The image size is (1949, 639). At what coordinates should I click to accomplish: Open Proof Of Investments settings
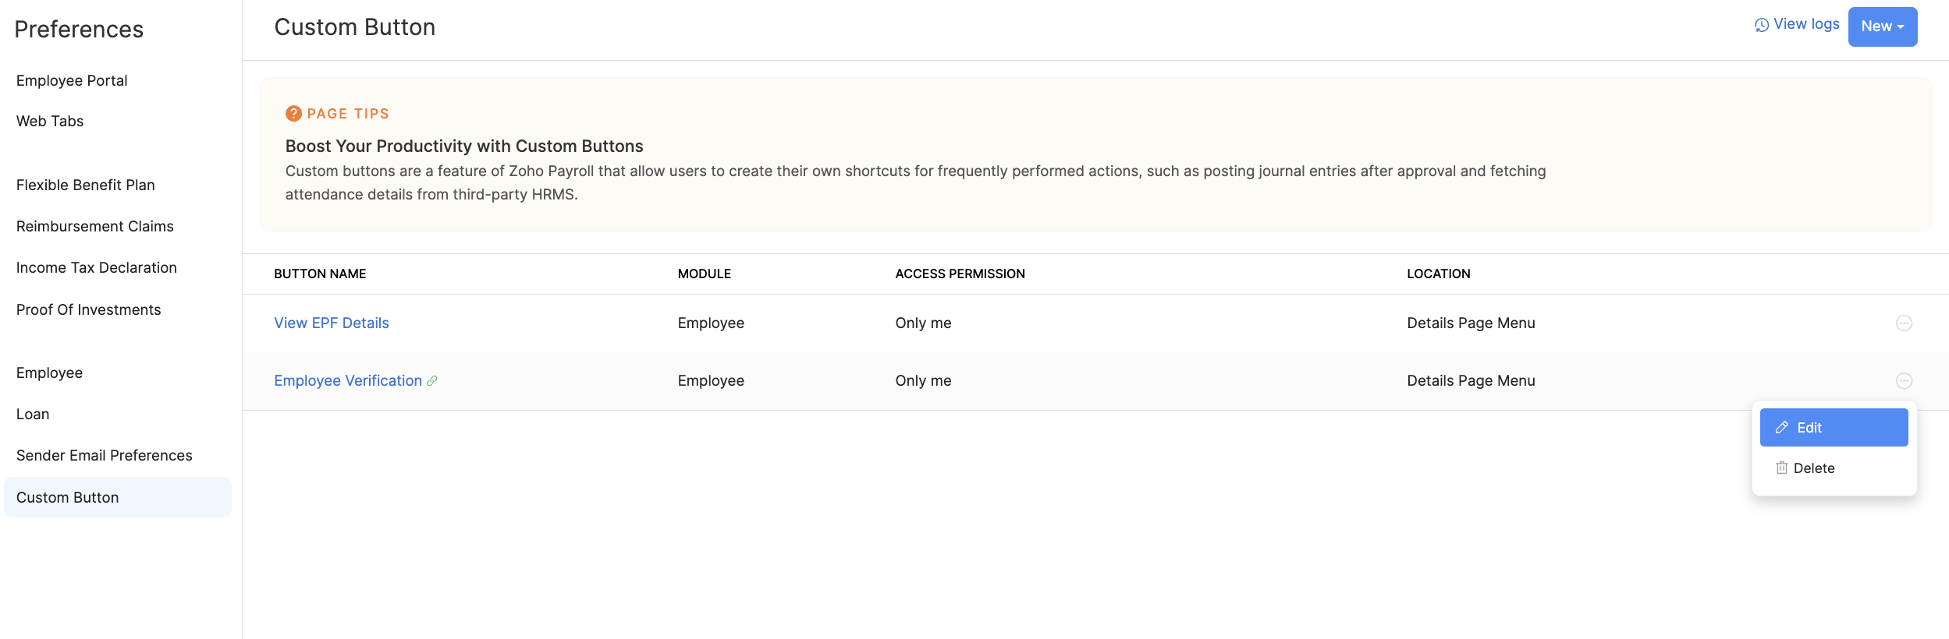(89, 310)
